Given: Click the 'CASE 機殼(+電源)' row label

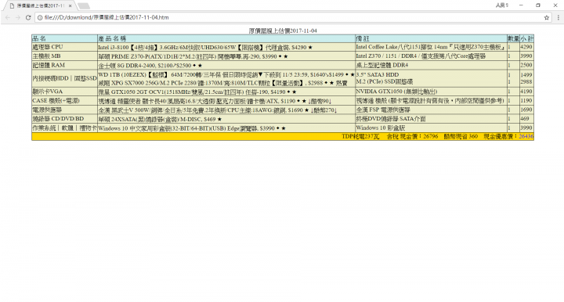Looking at the screenshot, I should pos(56,101).
